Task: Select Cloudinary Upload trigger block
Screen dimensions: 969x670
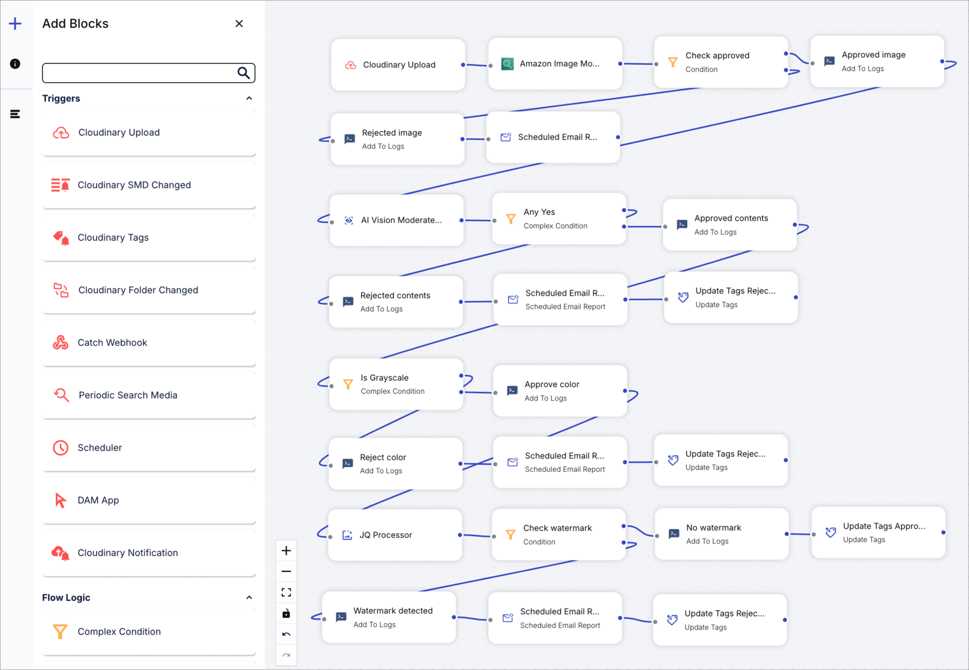Action: (x=148, y=133)
